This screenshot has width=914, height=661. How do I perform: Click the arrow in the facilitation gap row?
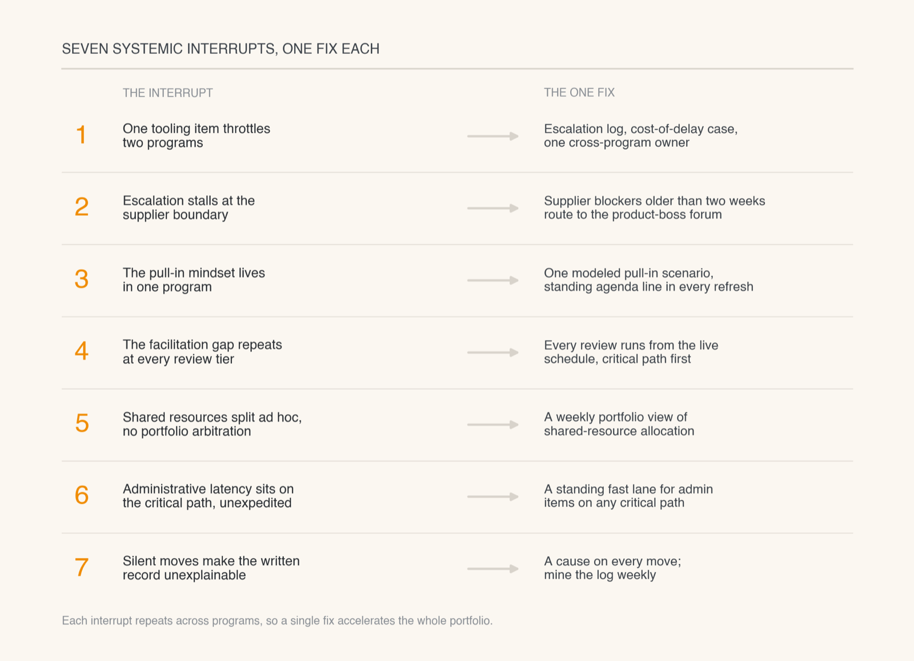(x=493, y=352)
